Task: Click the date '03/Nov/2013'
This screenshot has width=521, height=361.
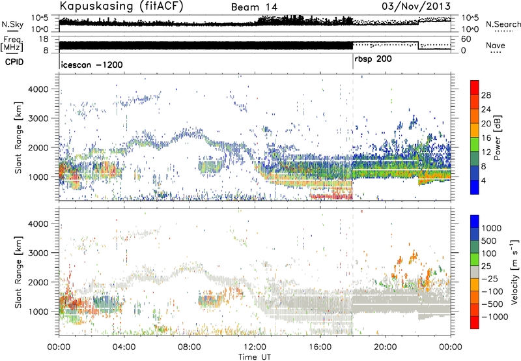Action: pyautogui.click(x=416, y=6)
